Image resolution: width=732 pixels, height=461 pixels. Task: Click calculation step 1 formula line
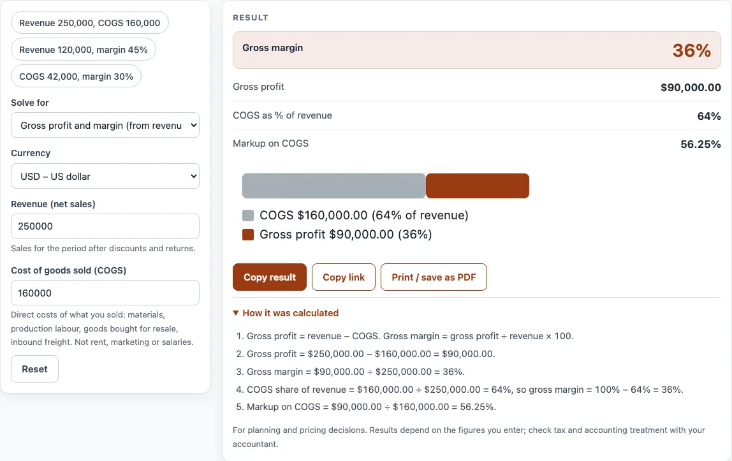click(x=410, y=336)
